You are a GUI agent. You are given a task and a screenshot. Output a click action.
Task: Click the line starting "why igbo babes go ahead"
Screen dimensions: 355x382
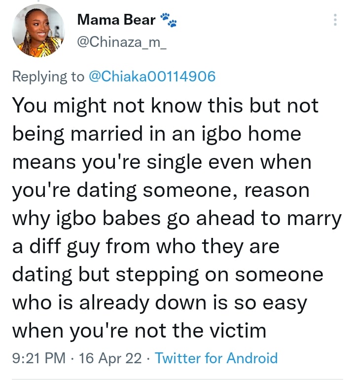click(x=177, y=218)
